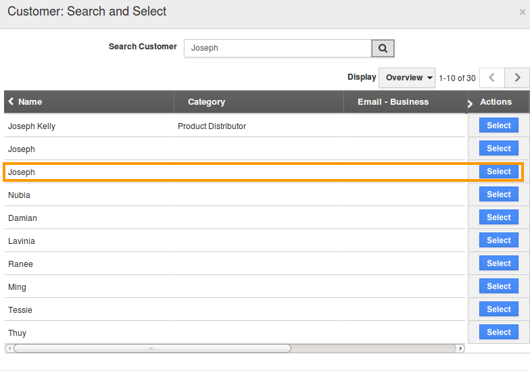Viewport: 530px width, 371px height.
Task: Go to next page of results
Action: (x=516, y=78)
